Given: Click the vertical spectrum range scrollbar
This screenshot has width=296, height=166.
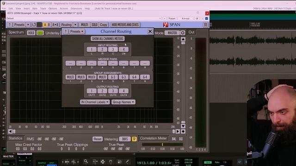Looking at the screenshot, I should pos(183,83).
